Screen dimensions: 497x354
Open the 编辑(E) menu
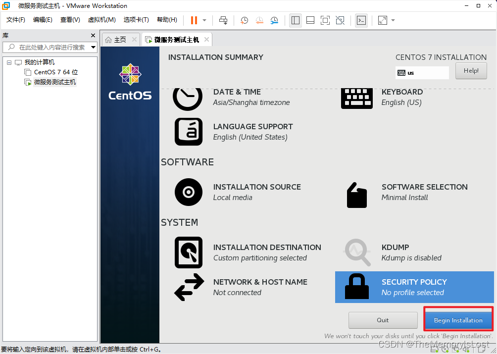pyautogui.click(x=43, y=20)
